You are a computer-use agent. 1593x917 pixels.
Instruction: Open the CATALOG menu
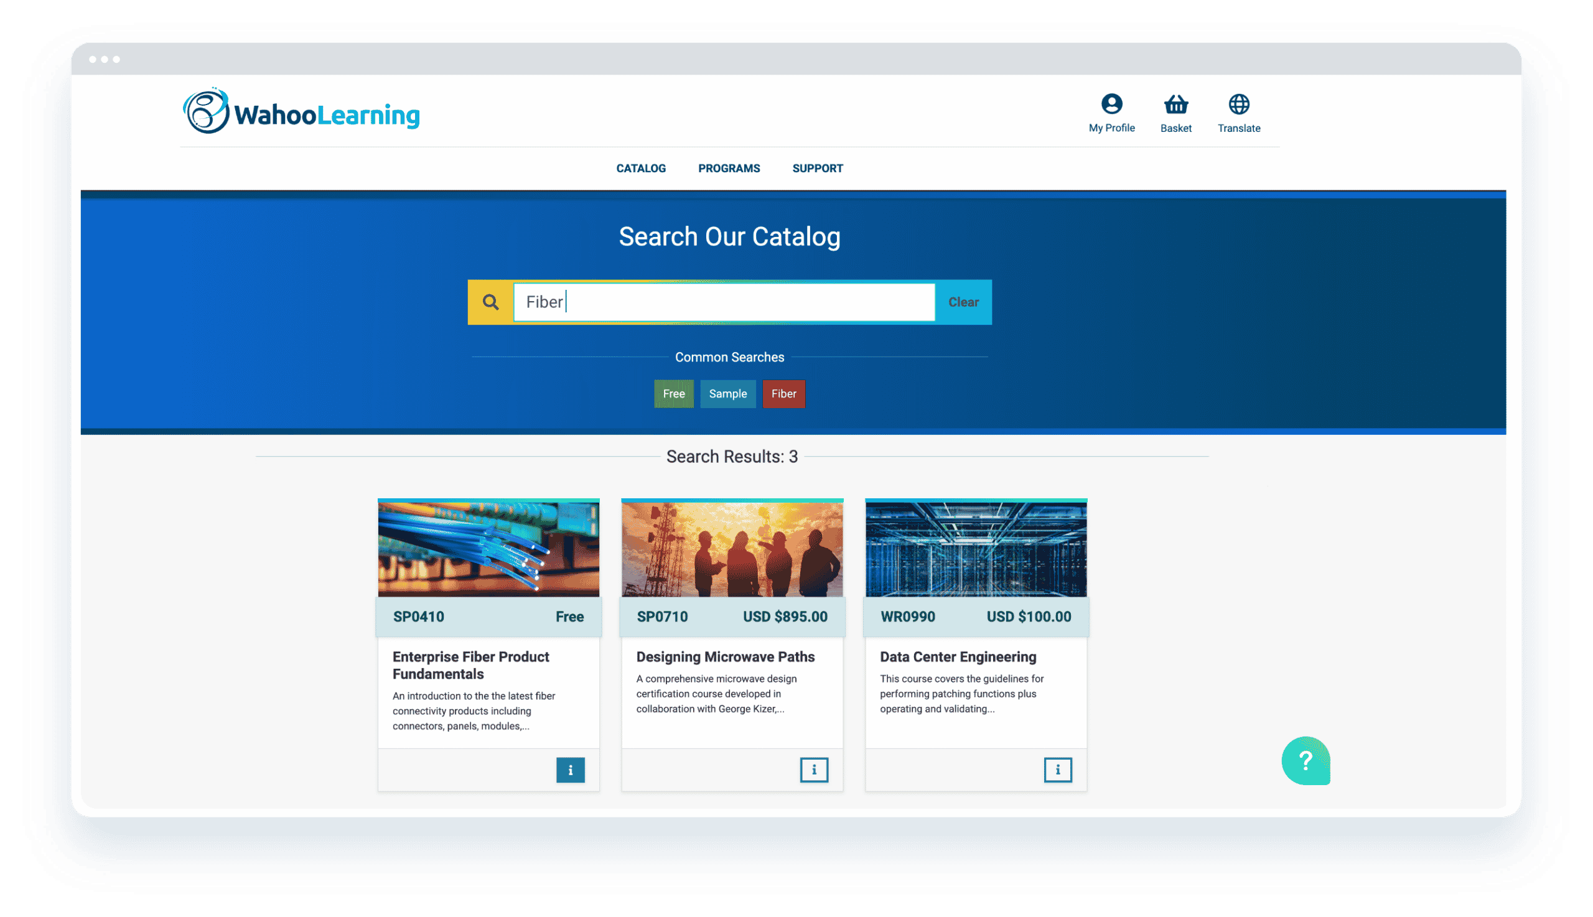(x=640, y=168)
